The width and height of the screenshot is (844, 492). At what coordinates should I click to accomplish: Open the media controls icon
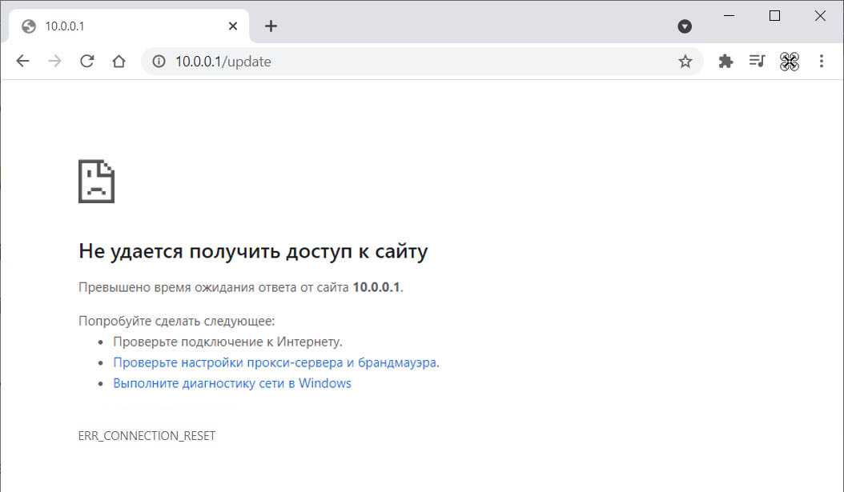[x=757, y=62]
